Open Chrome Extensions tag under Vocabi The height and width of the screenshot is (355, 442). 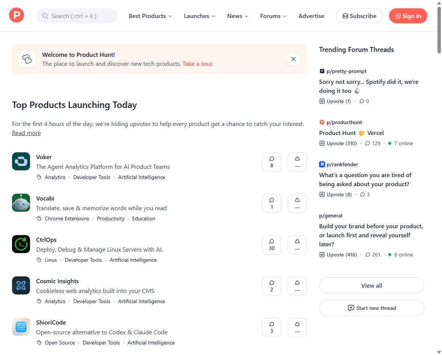(67, 218)
